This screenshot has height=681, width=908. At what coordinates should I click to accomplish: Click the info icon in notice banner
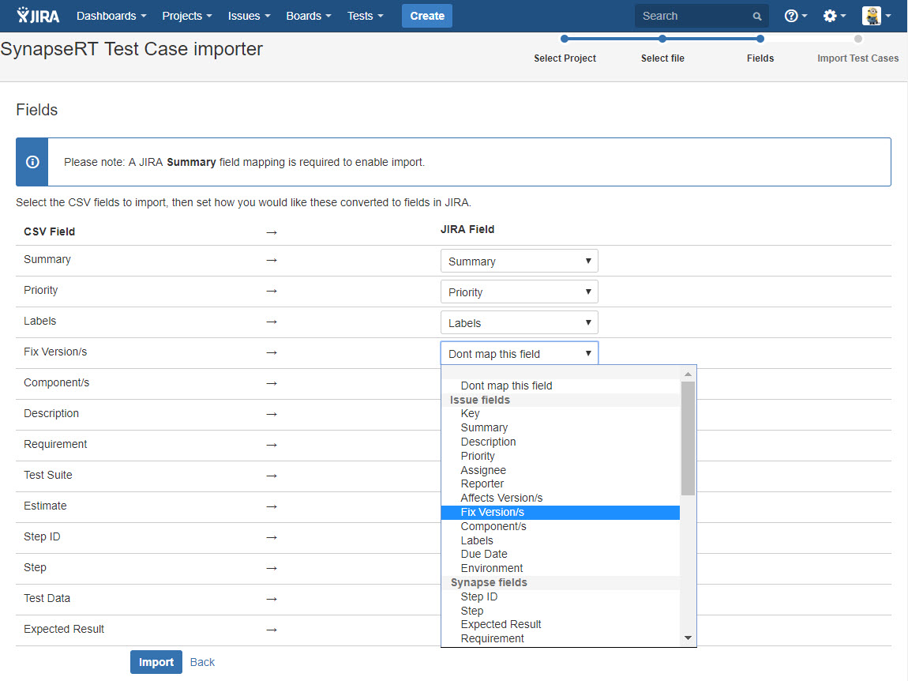click(32, 162)
